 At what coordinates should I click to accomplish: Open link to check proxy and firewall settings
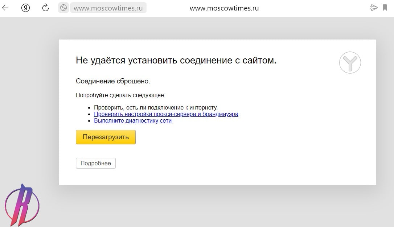pos(166,114)
